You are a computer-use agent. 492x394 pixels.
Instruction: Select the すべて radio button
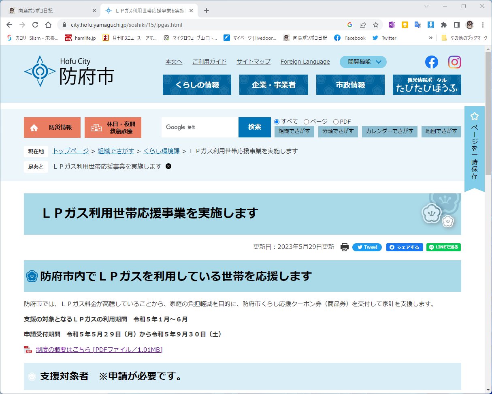277,122
